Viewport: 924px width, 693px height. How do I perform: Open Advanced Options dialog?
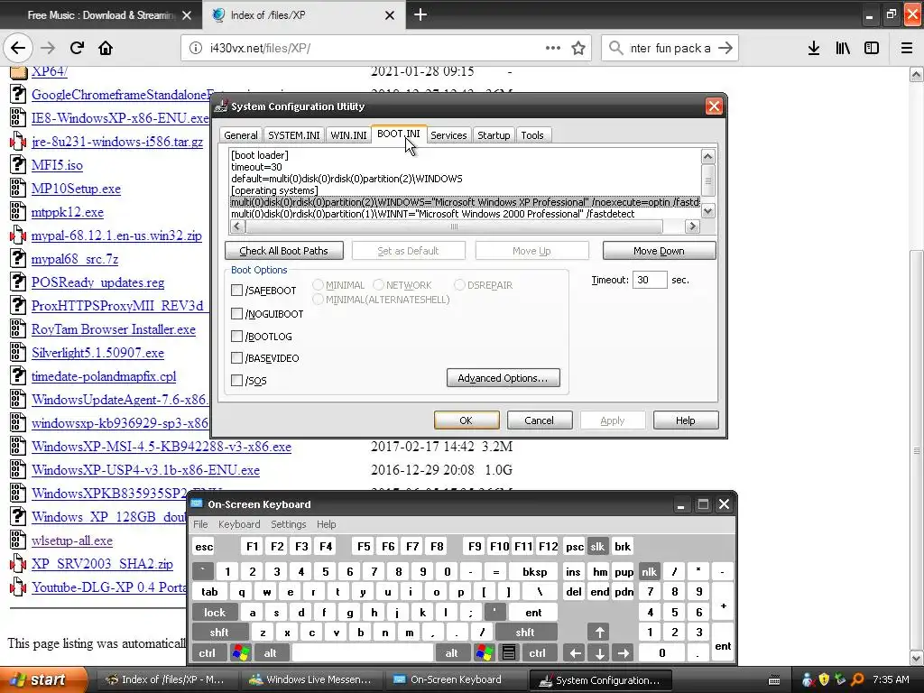point(504,378)
